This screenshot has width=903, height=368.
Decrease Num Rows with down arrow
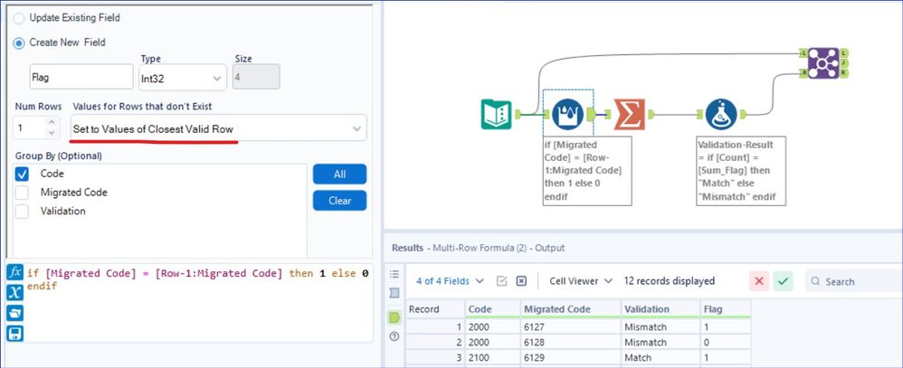pos(52,133)
